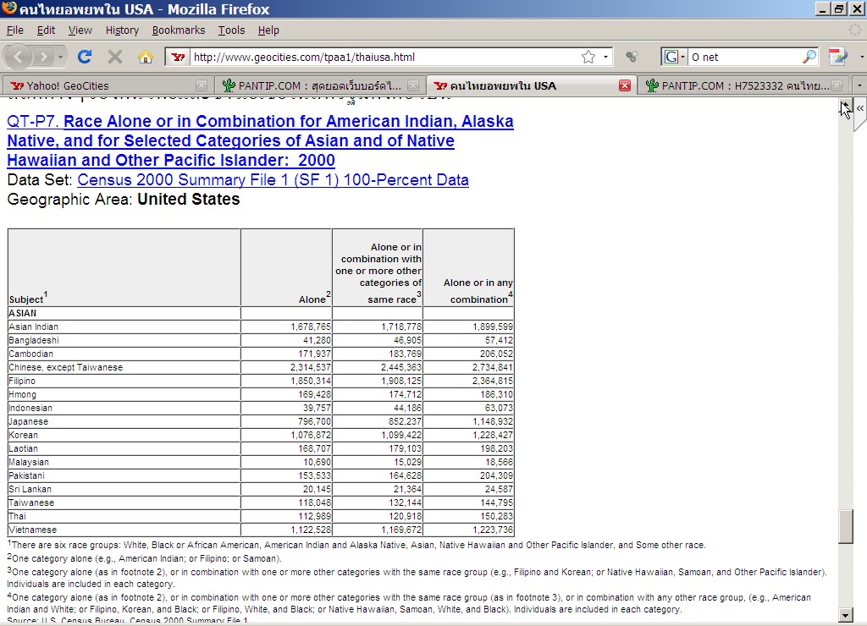This screenshot has width=867, height=626.
Task: Open the Tools menu
Action: coord(231,30)
